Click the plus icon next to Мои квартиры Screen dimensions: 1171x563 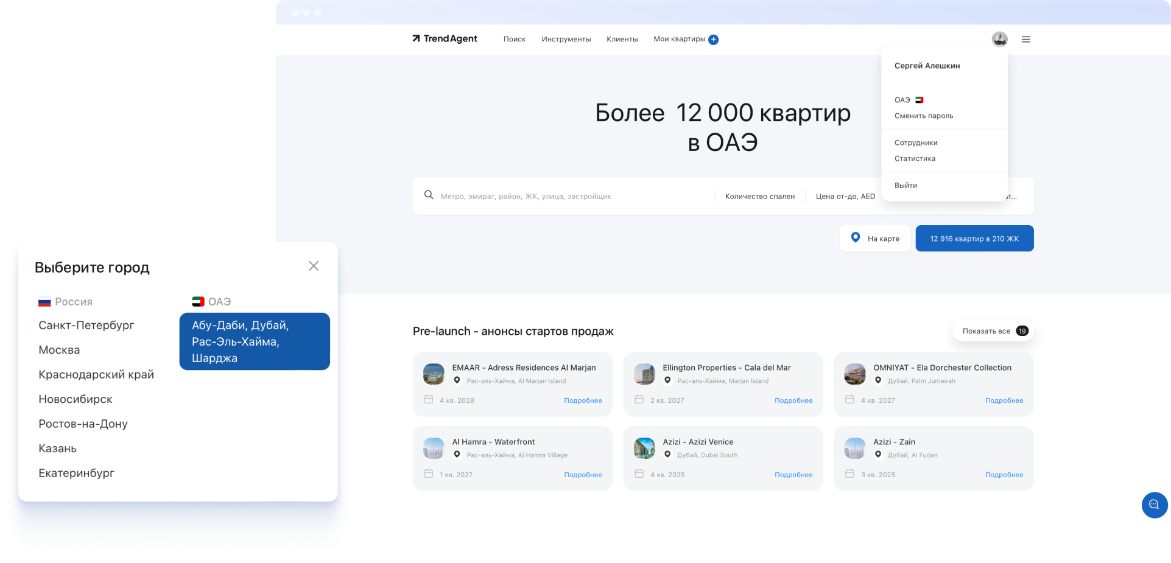[713, 39]
